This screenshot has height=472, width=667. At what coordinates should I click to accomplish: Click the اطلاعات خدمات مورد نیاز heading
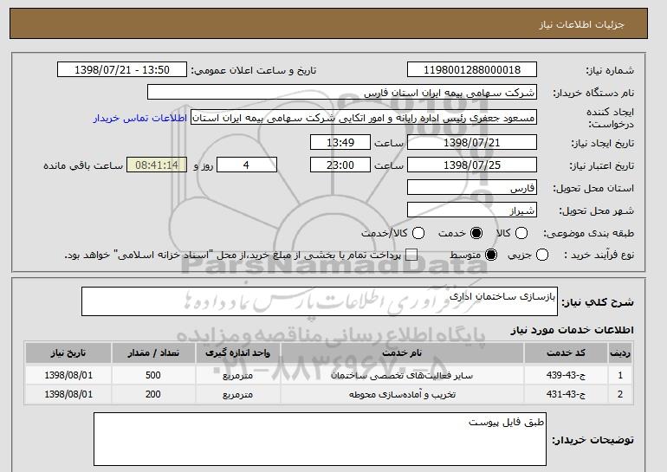click(572, 330)
